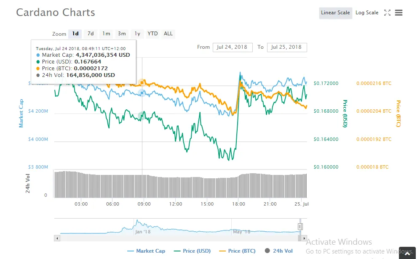
Task: Click the vertical 24h Vol axis title
Action: (27, 183)
